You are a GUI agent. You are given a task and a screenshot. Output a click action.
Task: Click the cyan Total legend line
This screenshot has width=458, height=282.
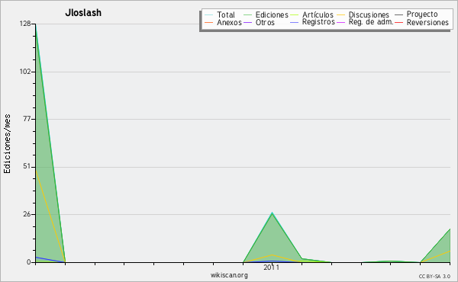(x=209, y=15)
